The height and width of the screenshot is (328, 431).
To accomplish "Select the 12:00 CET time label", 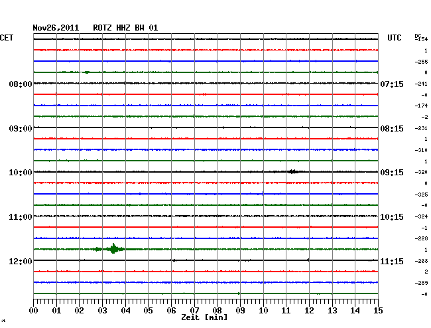I will click(x=21, y=261).
